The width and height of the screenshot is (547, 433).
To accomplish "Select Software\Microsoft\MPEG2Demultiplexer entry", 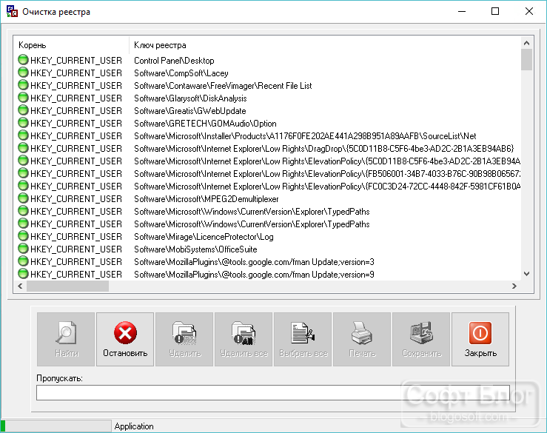I will pos(207,199).
